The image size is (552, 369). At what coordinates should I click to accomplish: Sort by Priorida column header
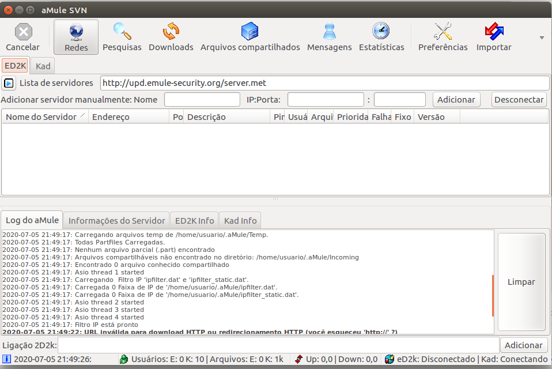[x=352, y=116]
